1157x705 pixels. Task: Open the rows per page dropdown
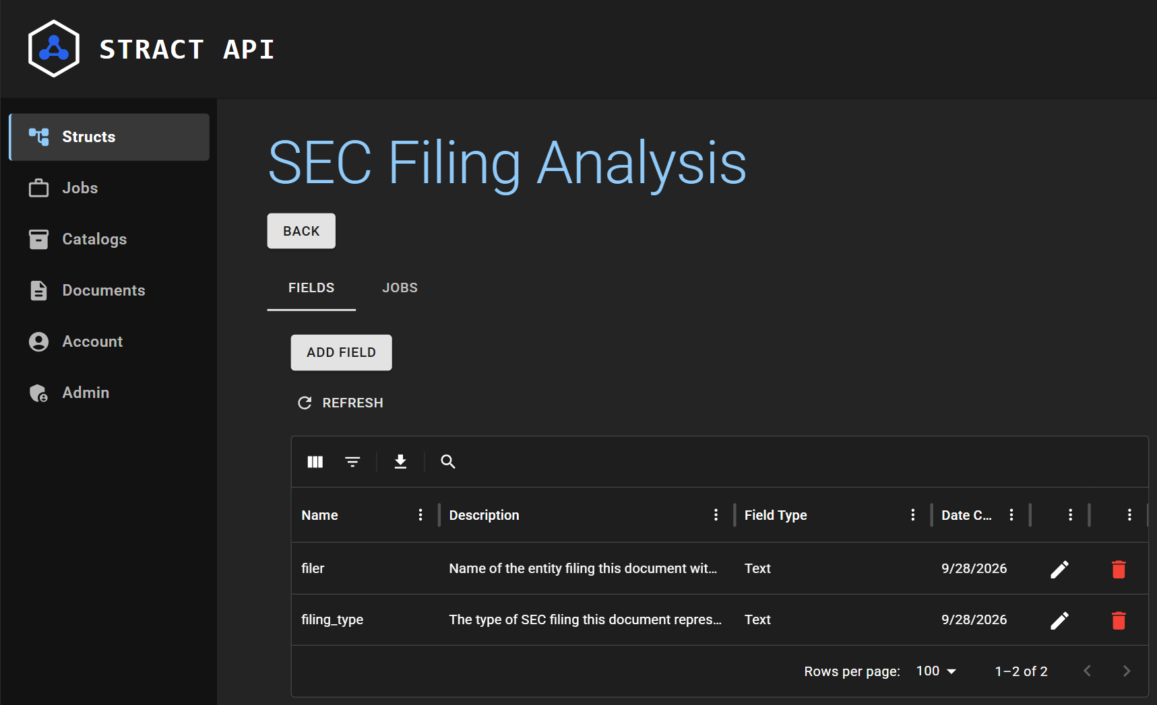click(x=937, y=671)
